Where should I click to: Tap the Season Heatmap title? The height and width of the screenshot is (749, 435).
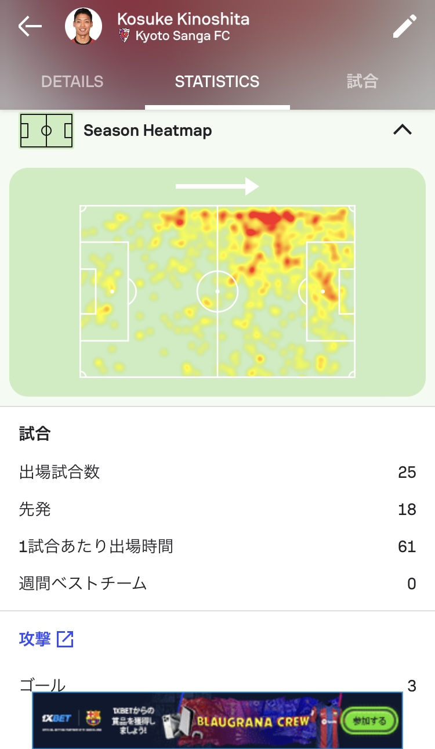(148, 131)
